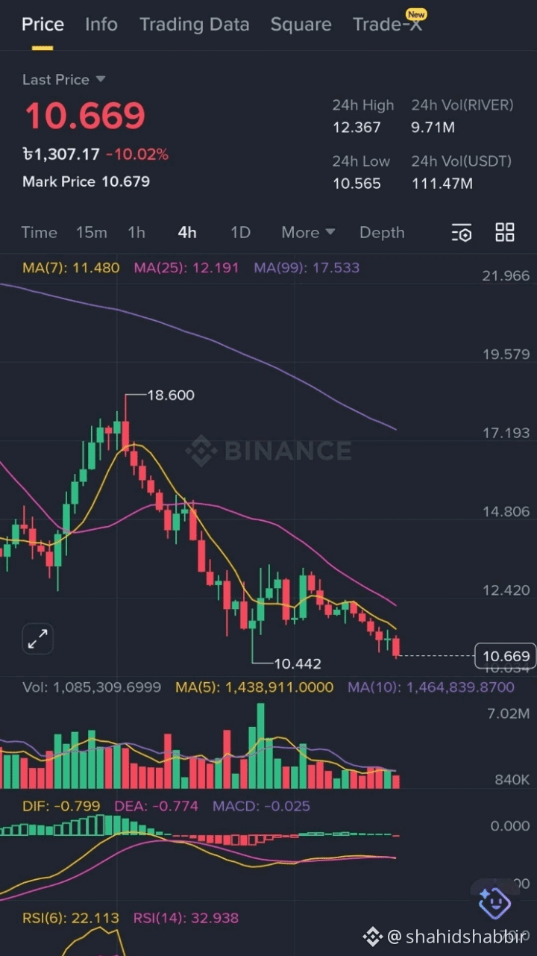Screen dimensions: 537x956
Task: Open the Square tab
Action: point(301,25)
